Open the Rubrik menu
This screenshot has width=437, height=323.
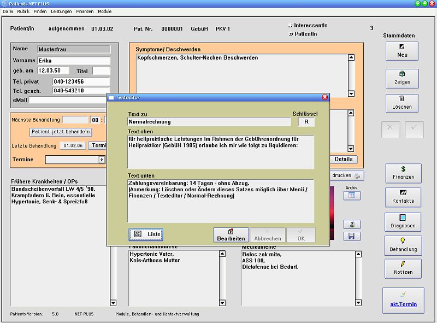pos(23,11)
